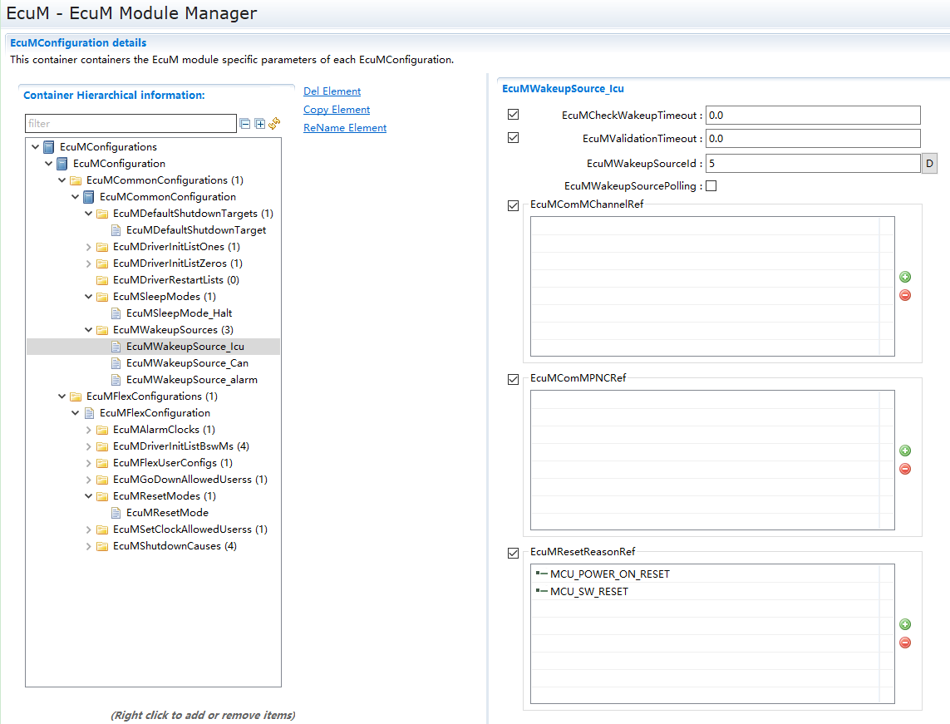This screenshot has width=950, height=724.
Task: Click green add icon for EcuMResetReasonRef
Action: click(905, 624)
